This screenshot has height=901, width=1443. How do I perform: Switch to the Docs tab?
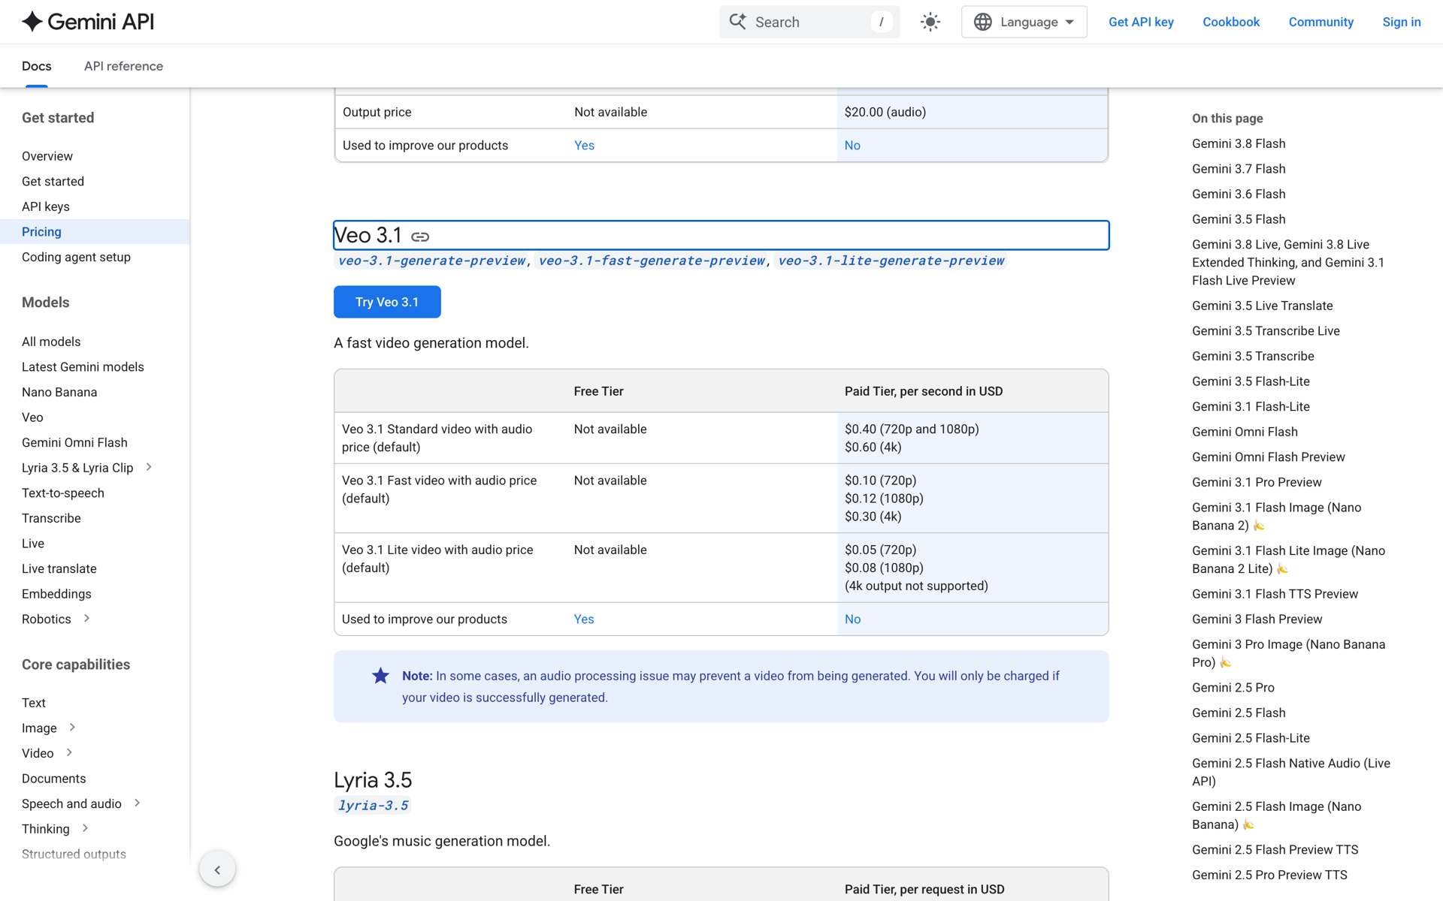point(36,66)
